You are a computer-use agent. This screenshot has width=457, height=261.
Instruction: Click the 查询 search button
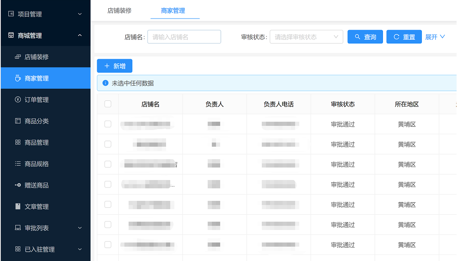point(365,37)
